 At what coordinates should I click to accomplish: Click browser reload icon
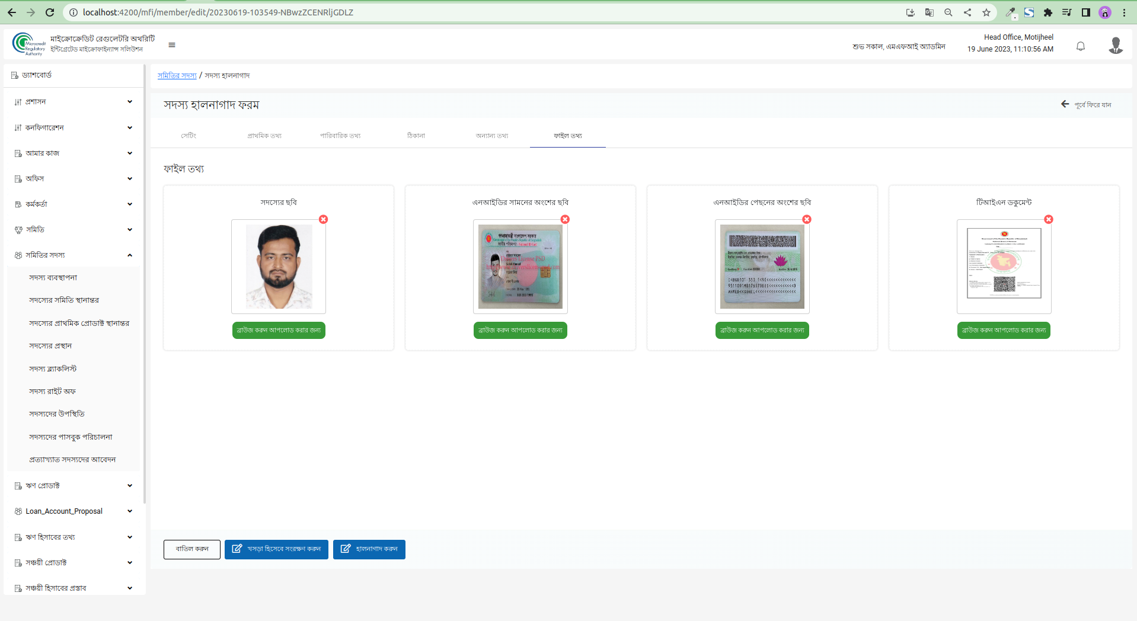pos(50,12)
